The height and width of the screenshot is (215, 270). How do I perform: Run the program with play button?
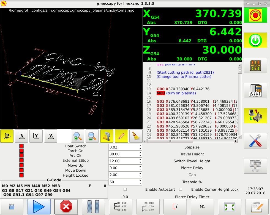pyautogui.click(x=39, y=206)
